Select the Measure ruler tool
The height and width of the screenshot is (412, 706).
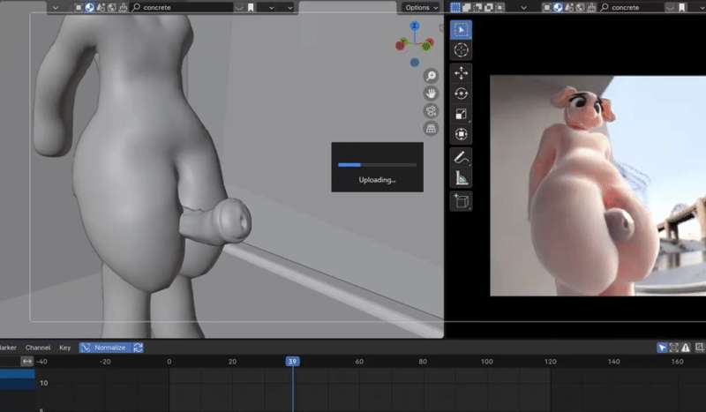pyautogui.click(x=461, y=178)
